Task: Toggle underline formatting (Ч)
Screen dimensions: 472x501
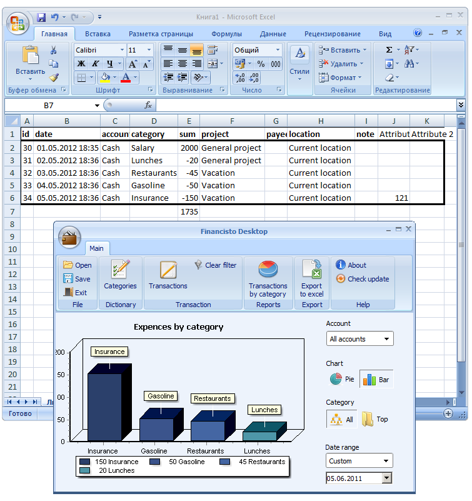Action: tap(110, 64)
